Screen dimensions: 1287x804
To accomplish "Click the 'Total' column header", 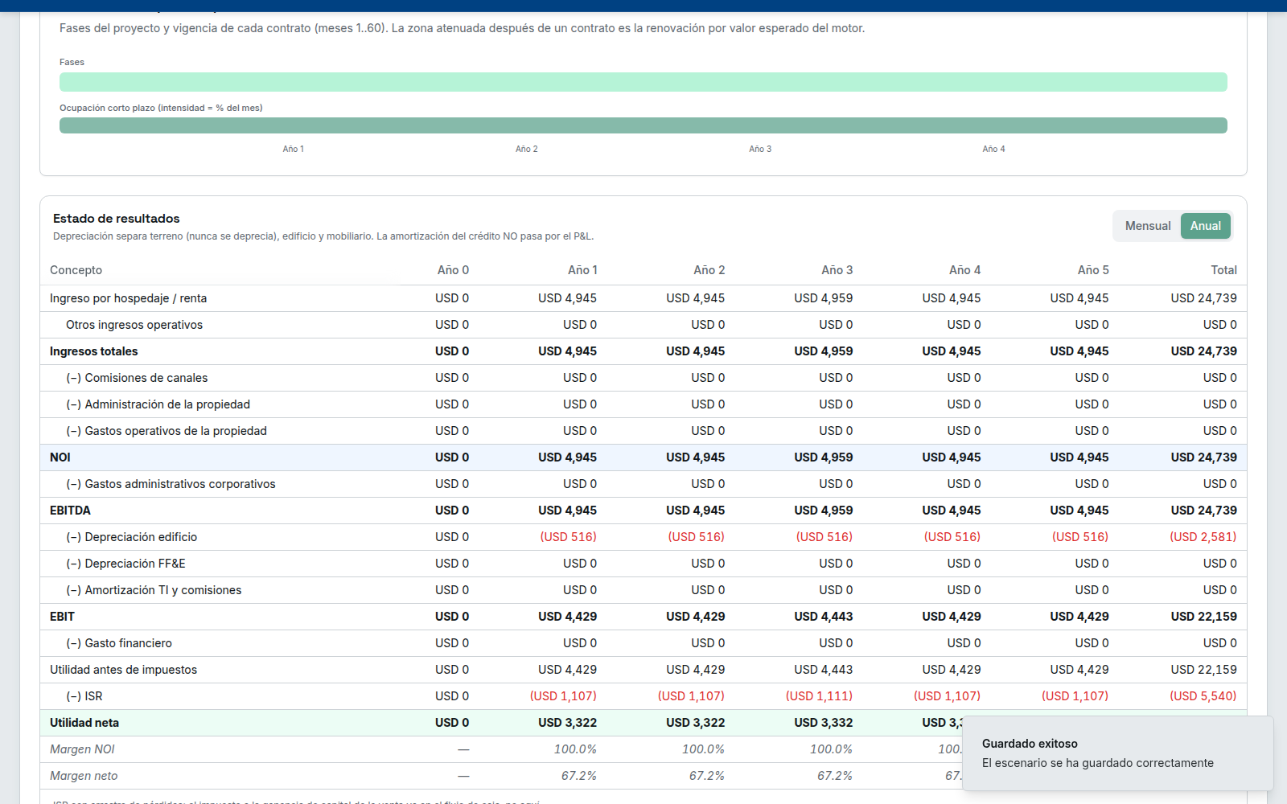I will pos(1223,270).
